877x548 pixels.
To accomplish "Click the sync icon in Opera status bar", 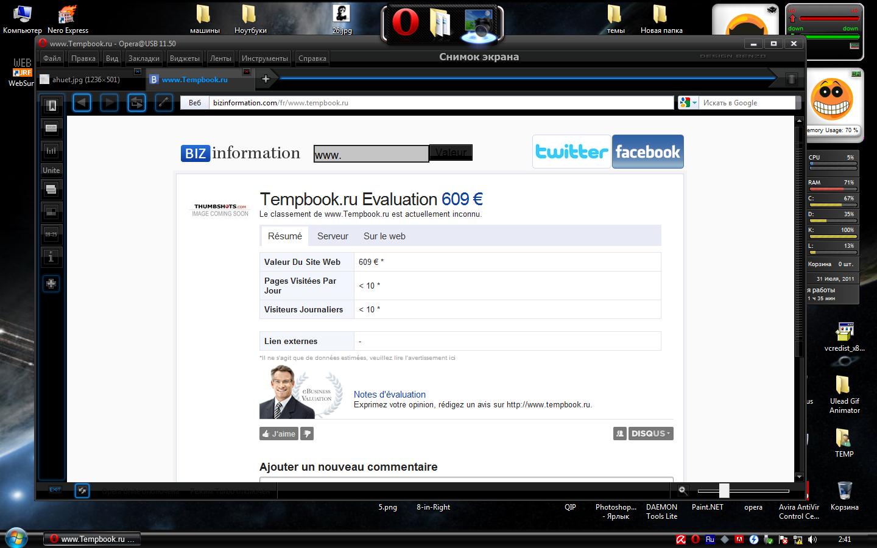I will pyautogui.click(x=82, y=490).
